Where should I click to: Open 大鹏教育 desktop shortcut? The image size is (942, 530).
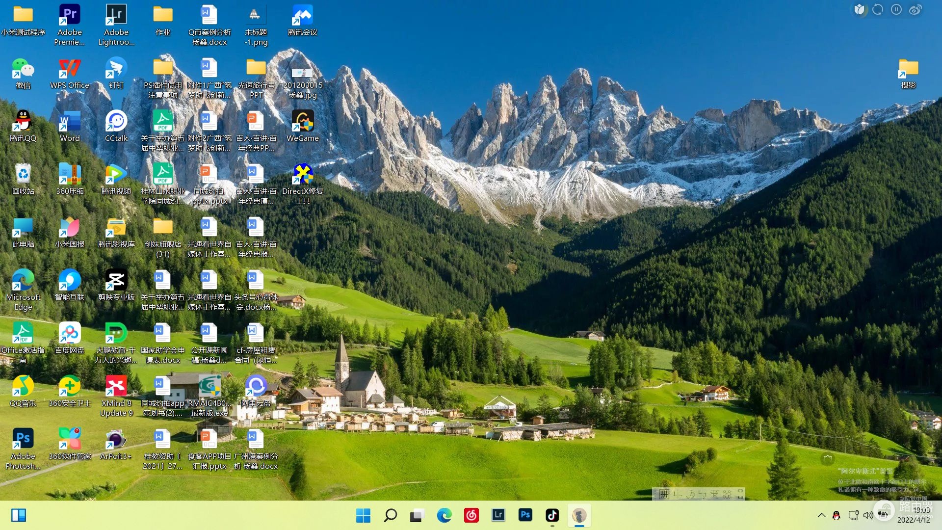point(116,344)
